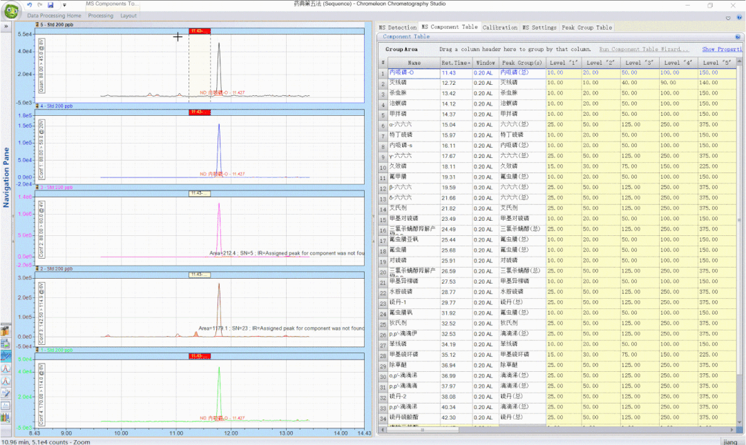Open the quick access toolbar customize dropdown
The height and width of the screenshot is (445, 746).
(64, 6)
